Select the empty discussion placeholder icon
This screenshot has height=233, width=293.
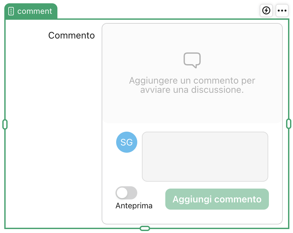(x=192, y=60)
